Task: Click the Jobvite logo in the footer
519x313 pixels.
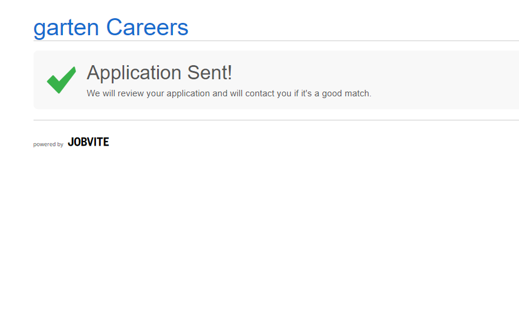Action: pyautogui.click(x=88, y=142)
